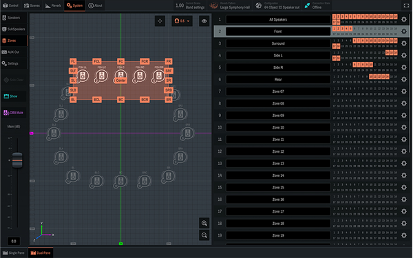
Task: Select the BLC rear speaker icon
Action: (97, 181)
